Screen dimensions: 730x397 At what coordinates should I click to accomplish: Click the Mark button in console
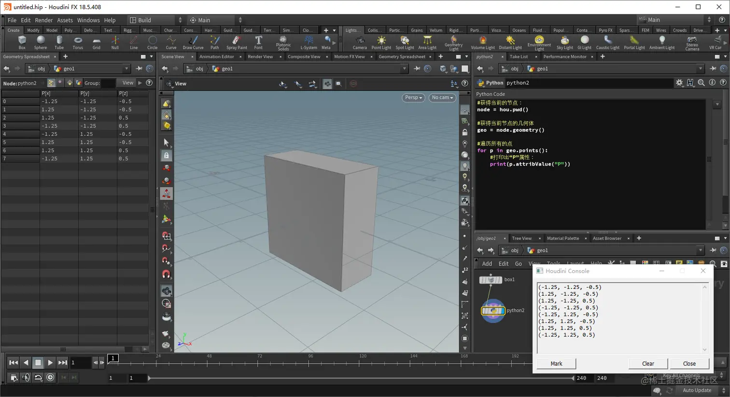[556, 364]
